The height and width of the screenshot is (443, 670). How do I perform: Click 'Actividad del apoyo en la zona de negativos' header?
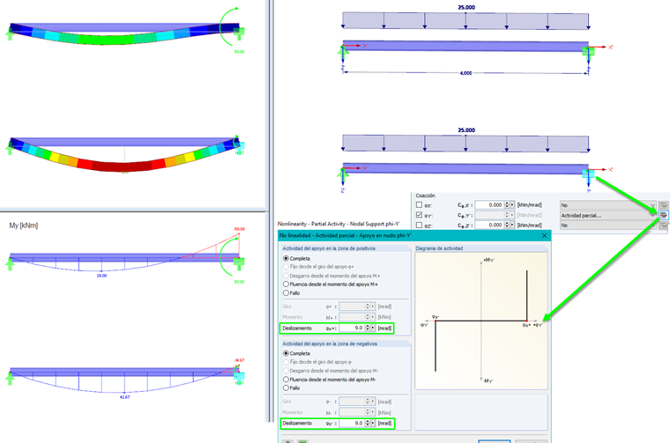[330, 343]
